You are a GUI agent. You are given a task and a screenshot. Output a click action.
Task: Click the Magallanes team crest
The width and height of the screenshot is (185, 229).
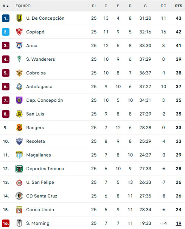19,155
